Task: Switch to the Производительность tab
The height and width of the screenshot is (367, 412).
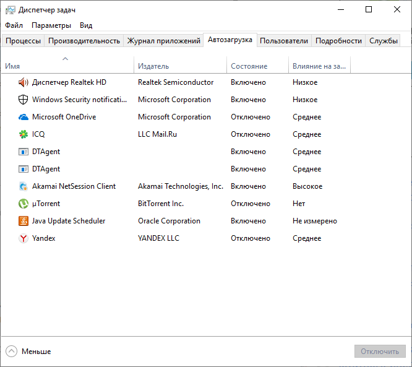Action: 84,41
